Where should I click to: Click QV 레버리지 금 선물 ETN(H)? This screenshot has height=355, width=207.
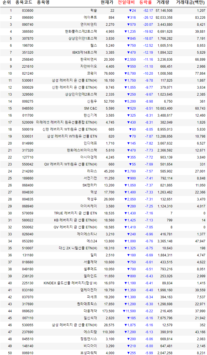[76, 227]
